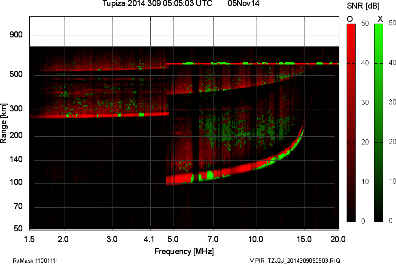Image resolution: width=396 pixels, height=264 pixels.
Task: Click the 200 range axis tick label
Action: click(16, 135)
